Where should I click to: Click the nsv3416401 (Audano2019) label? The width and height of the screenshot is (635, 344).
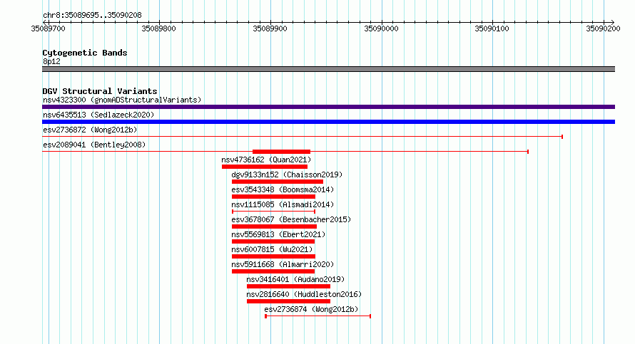[295, 279]
